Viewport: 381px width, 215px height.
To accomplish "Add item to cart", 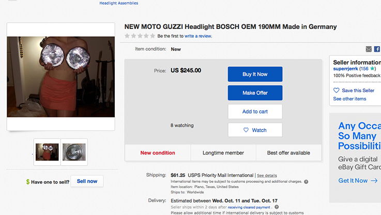I will coord(255,111).
